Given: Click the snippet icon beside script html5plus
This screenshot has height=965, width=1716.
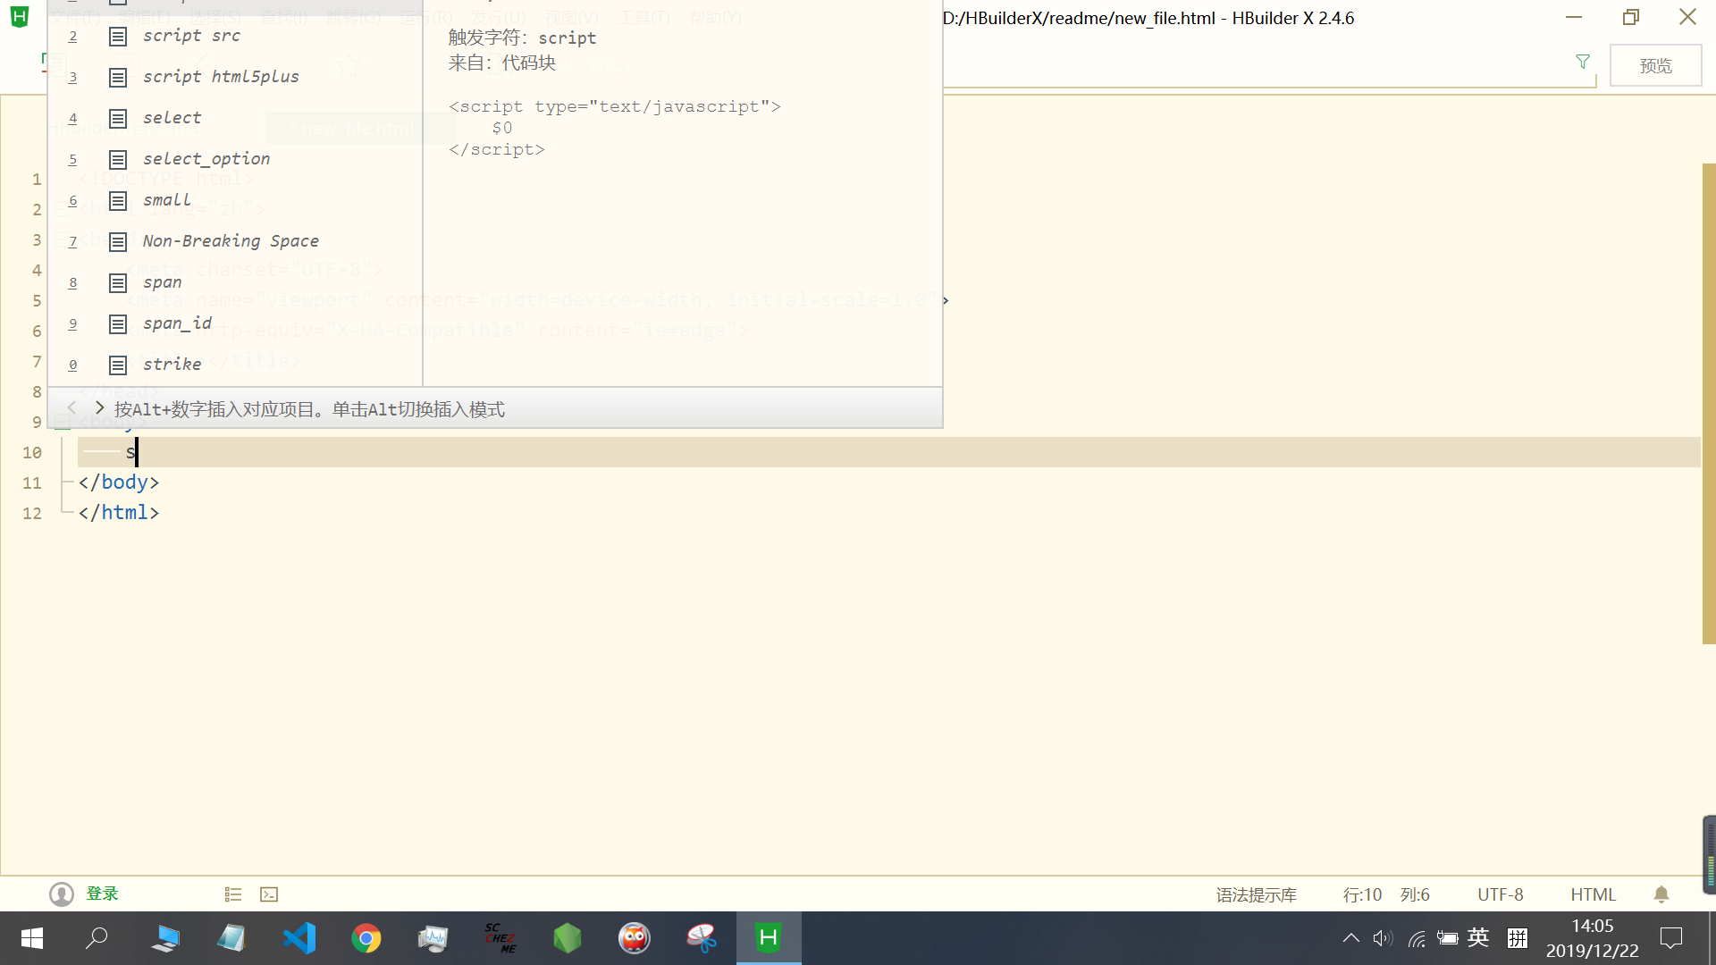Looking at the screenshot, I should tap(118, 78).
